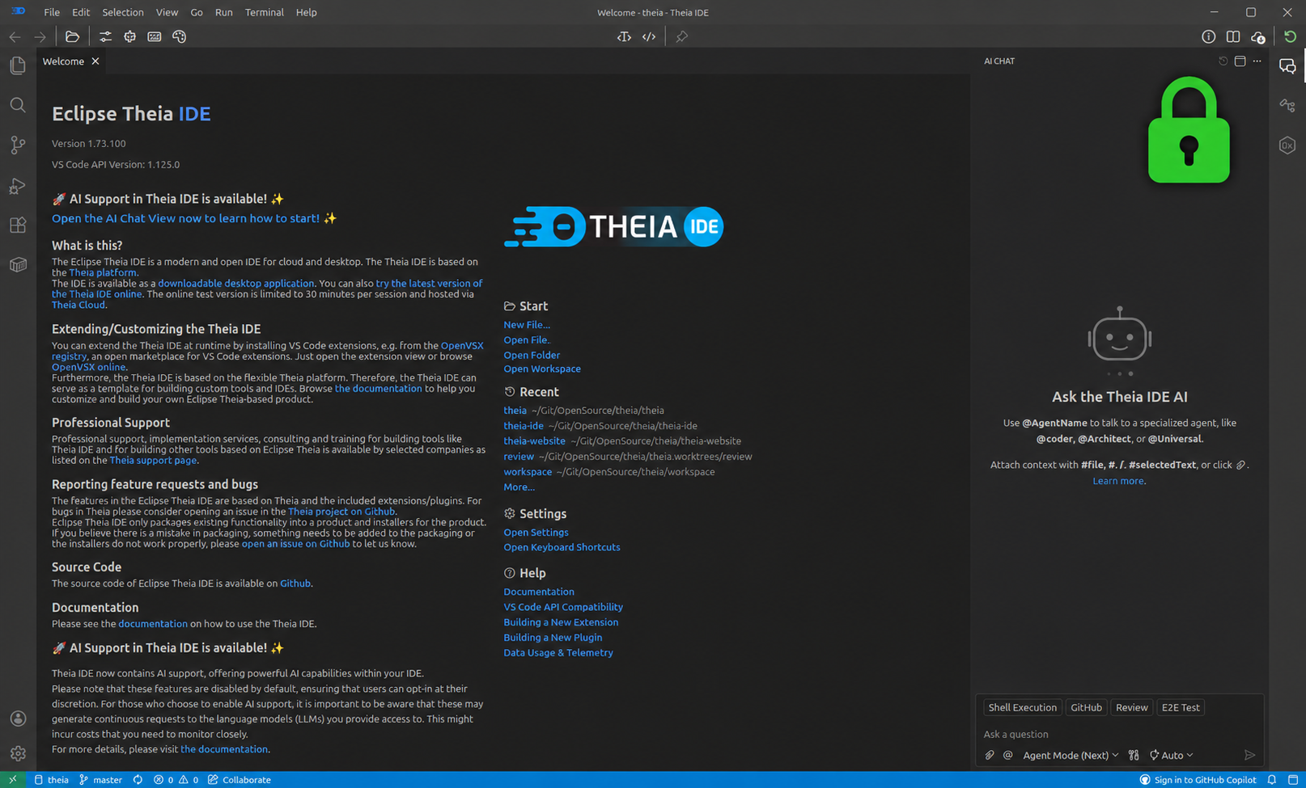Go back using the toolbar arrow
This screenshot has height=788, width=1306.
(x=15, y=36)
